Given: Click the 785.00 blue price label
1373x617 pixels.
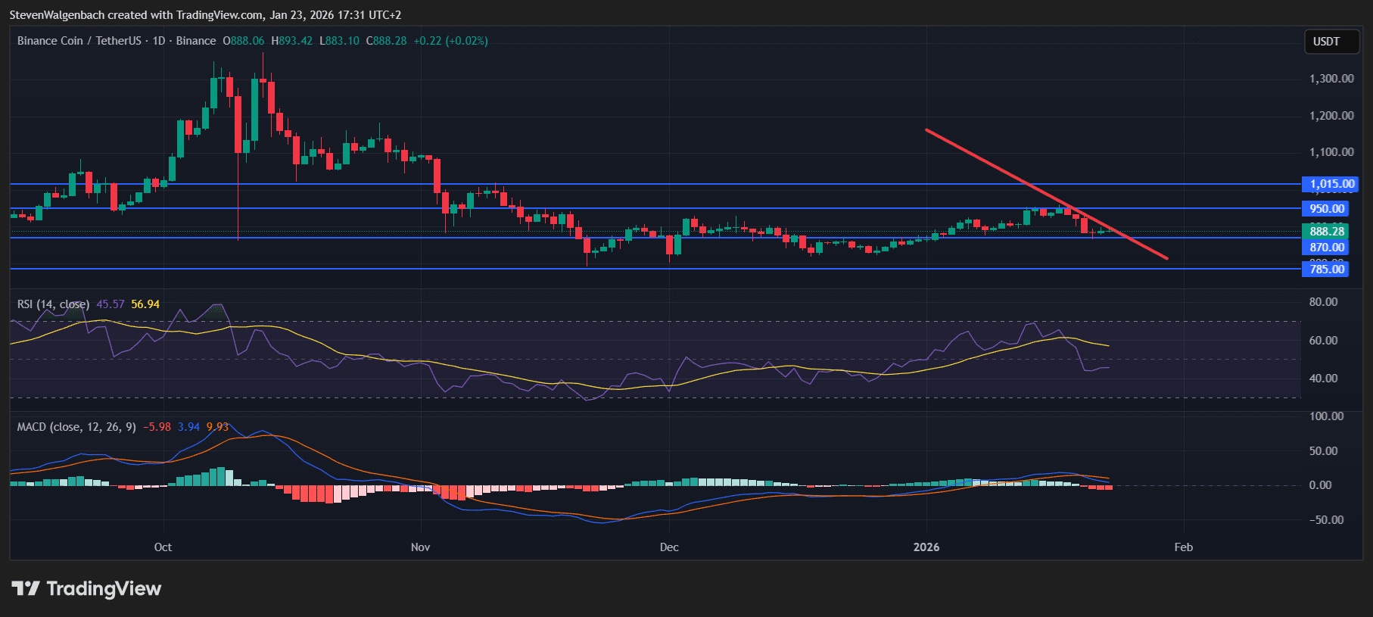Looking at the screenshot, I should click(1325, 270).
